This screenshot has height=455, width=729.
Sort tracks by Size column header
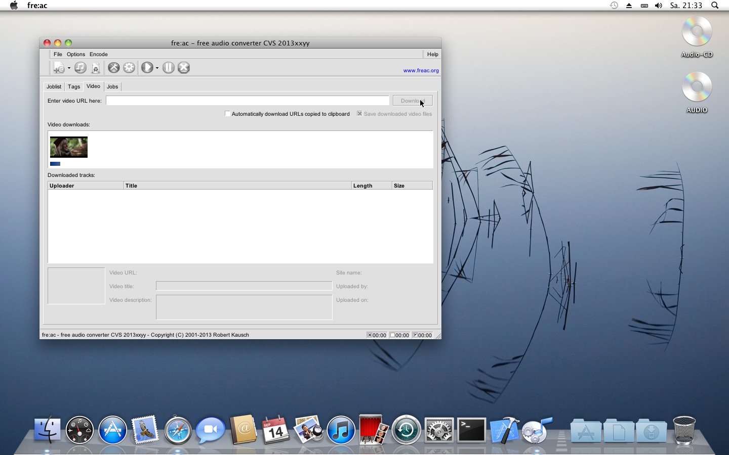[412, 186]
